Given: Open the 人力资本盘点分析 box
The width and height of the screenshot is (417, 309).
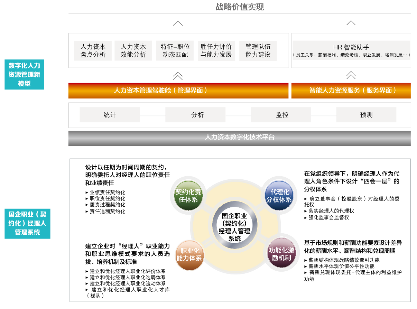Looking at the screenshot, I should point(93,51).
